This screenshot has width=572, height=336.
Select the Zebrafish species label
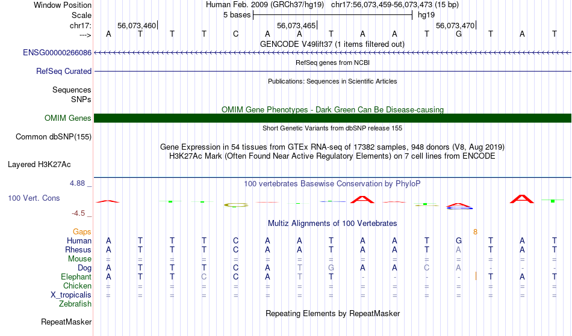[75, 304]
